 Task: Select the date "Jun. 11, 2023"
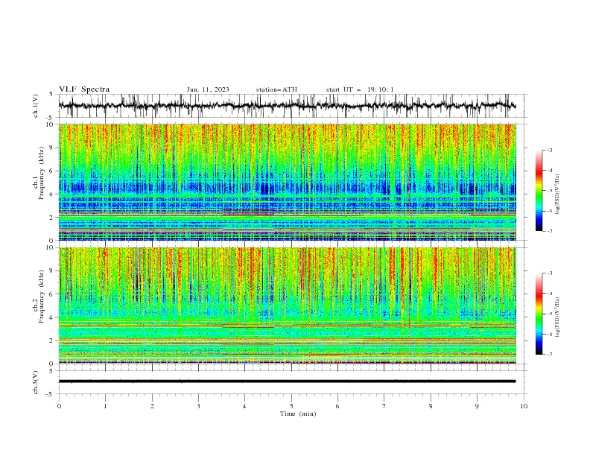208,89
